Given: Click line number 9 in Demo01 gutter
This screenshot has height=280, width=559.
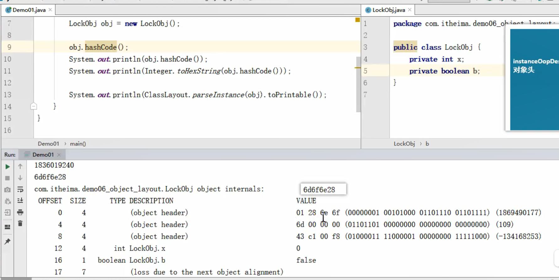Looking at the screenshot, I should 9,47.
